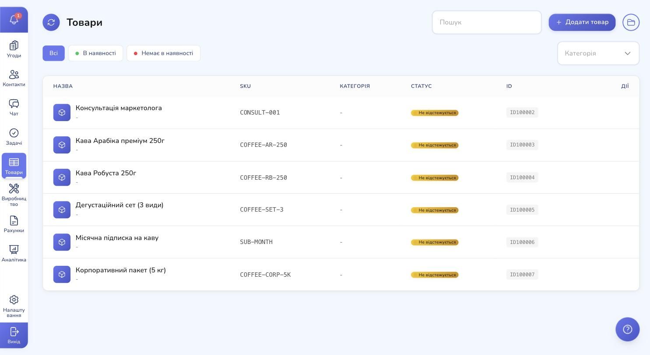Click ID100004 badge
This screenshot has width=650, height=355.
tap(522, 177)
